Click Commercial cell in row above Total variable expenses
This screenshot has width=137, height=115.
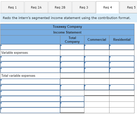point(97,70)
